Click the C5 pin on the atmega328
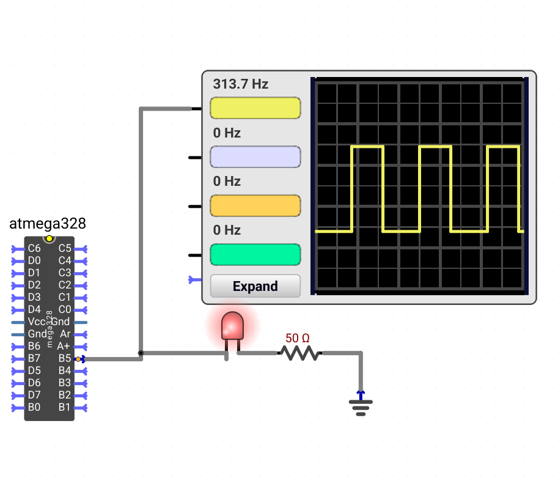Screen dimensions: 558x481 click(x=81, y=249)
